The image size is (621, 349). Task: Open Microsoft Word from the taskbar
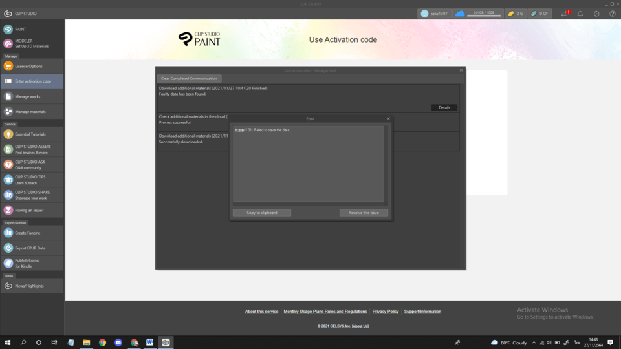(x=149, y=343)
